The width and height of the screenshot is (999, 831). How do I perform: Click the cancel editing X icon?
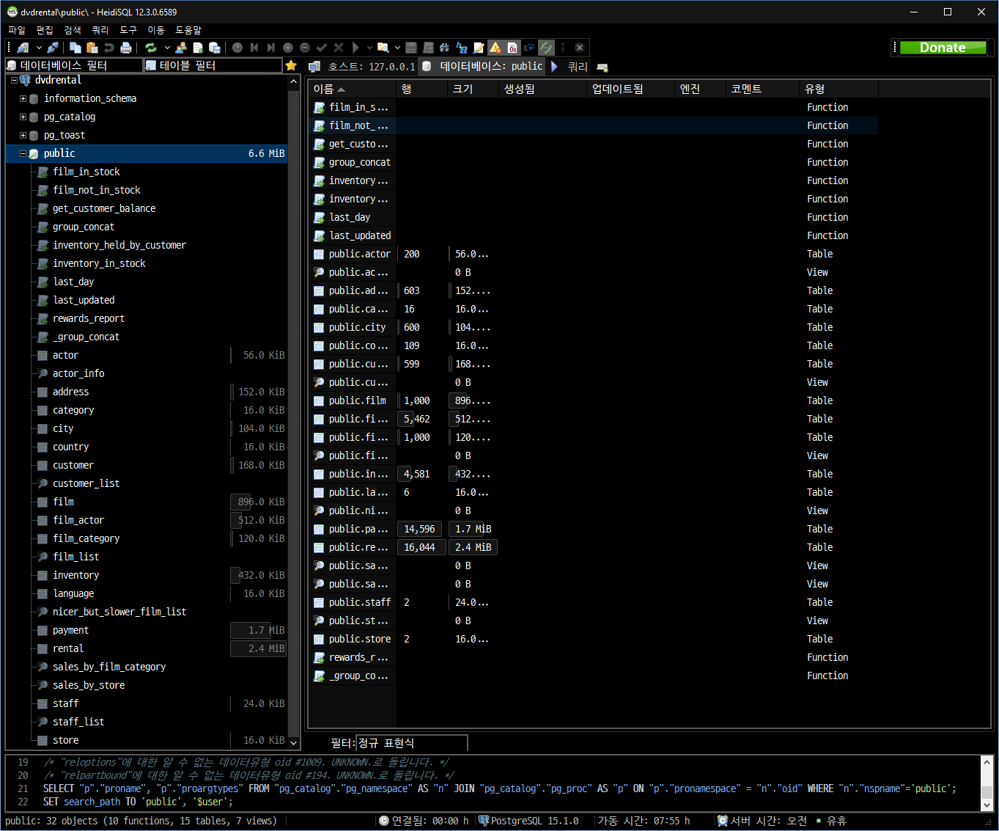click(339, 48)
